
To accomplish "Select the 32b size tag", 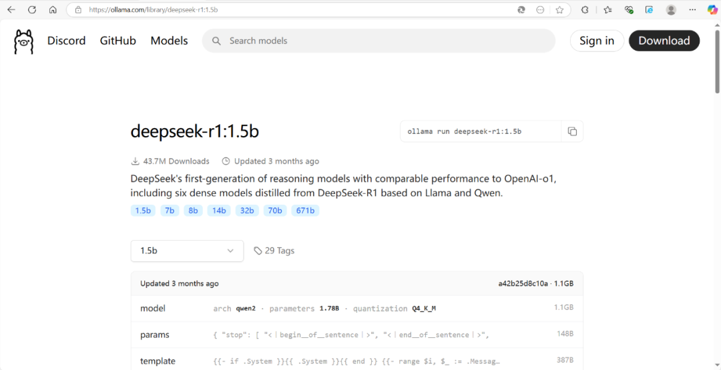I will [247, 211].
